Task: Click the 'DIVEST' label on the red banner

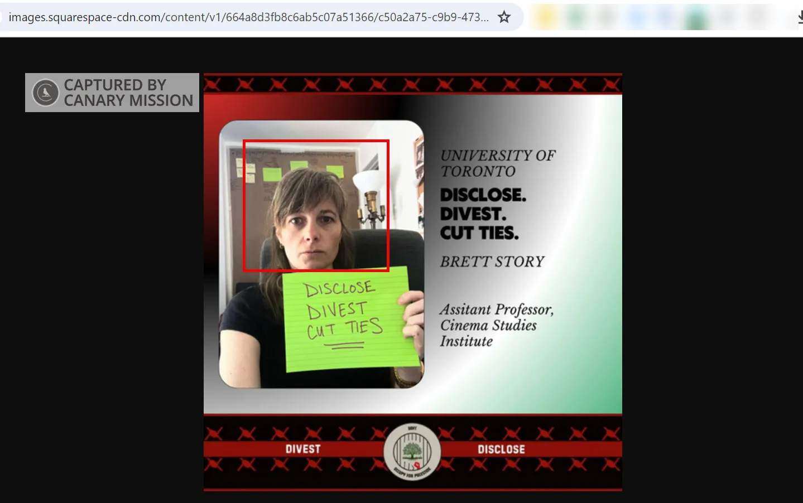Action: pyautogui.click(x=303, y=449)
